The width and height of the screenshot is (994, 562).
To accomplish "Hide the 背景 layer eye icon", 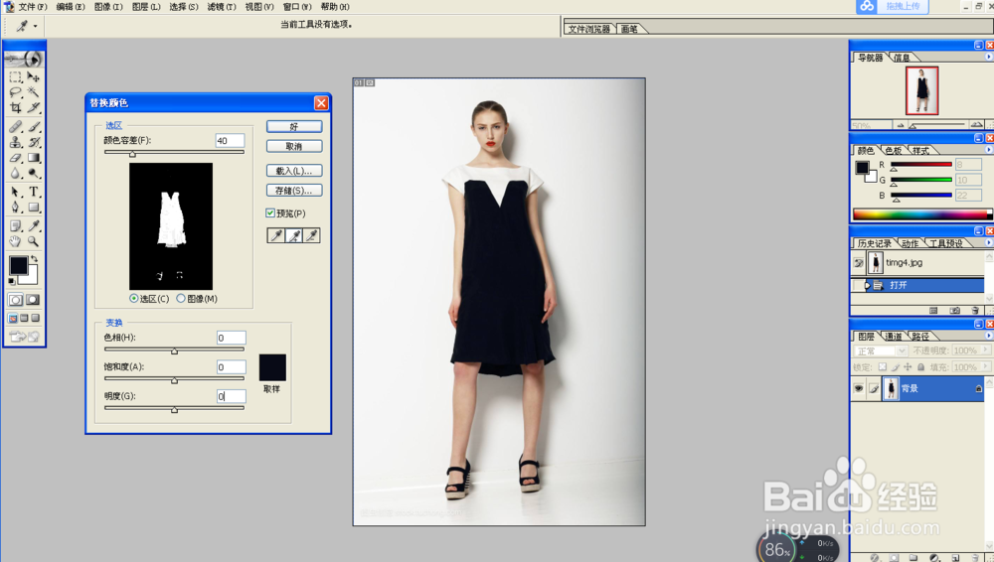I will pyautogui.click(x=859, y=388).
